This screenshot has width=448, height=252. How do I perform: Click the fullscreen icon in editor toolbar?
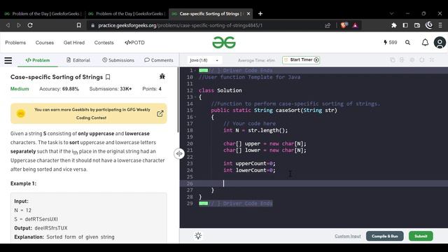coord(432,59)
